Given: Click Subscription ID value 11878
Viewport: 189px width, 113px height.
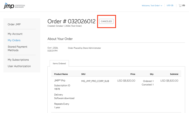Looking at the screenshot, I should pos(57,89).
